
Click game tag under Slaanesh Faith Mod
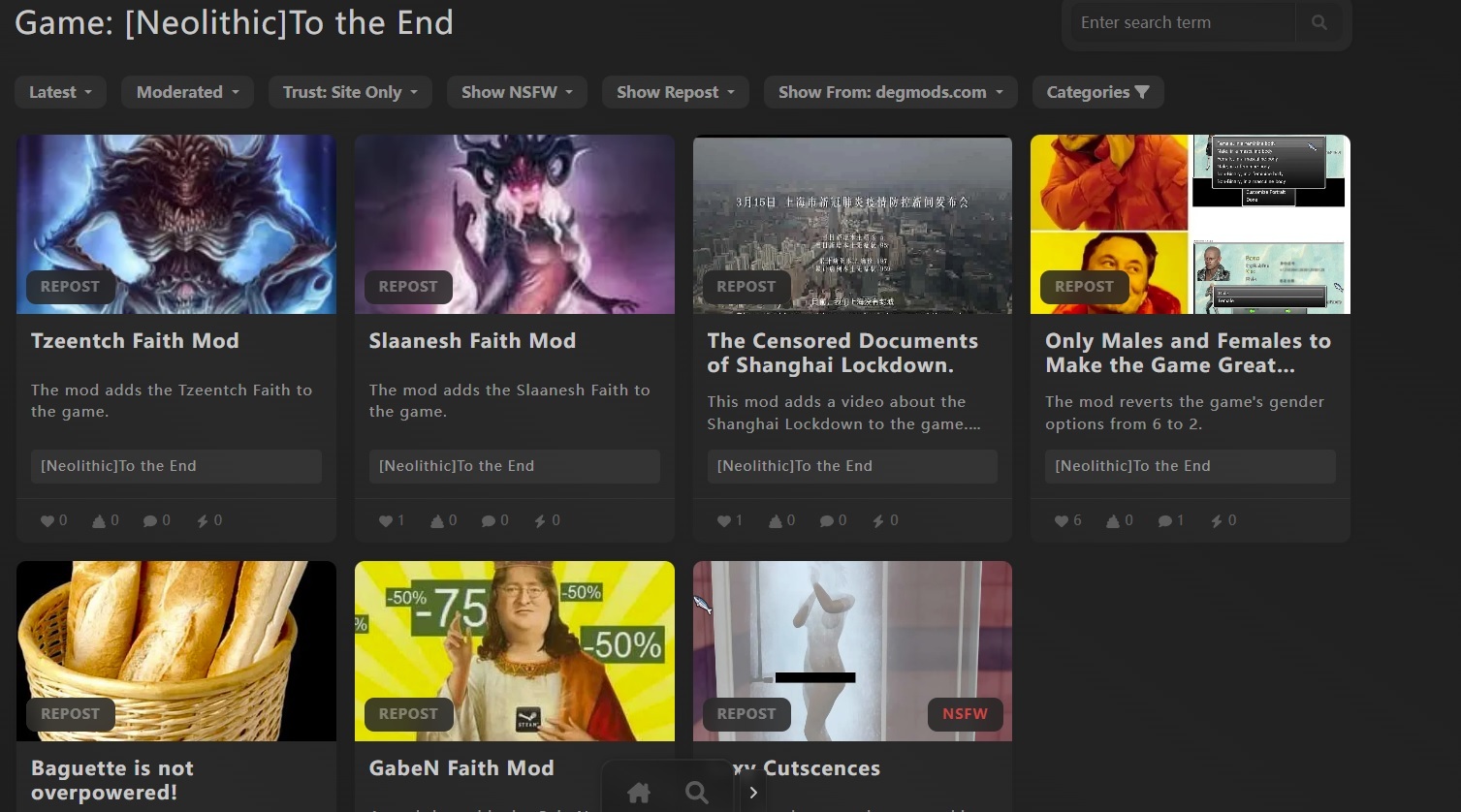[457, 466]
